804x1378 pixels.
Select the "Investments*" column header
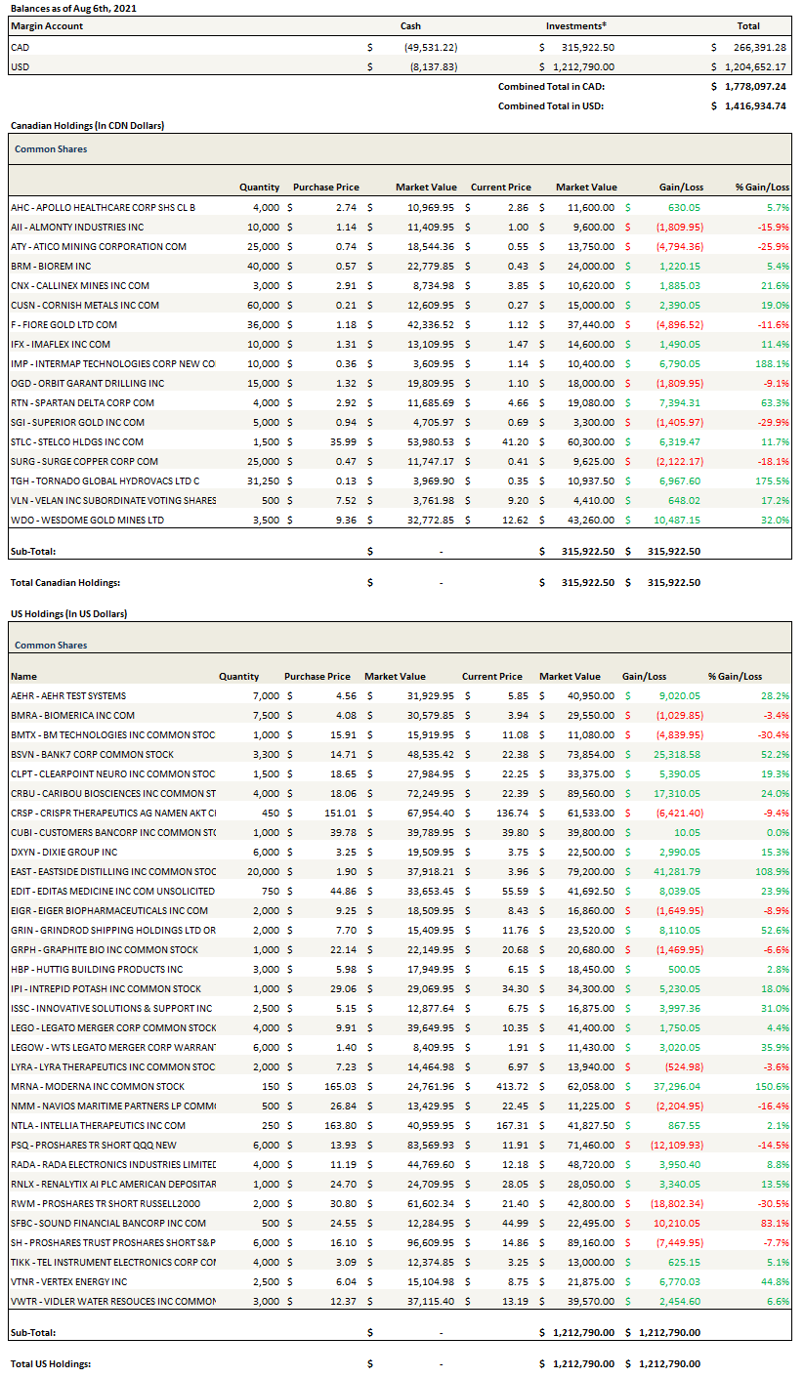point(574,26)
